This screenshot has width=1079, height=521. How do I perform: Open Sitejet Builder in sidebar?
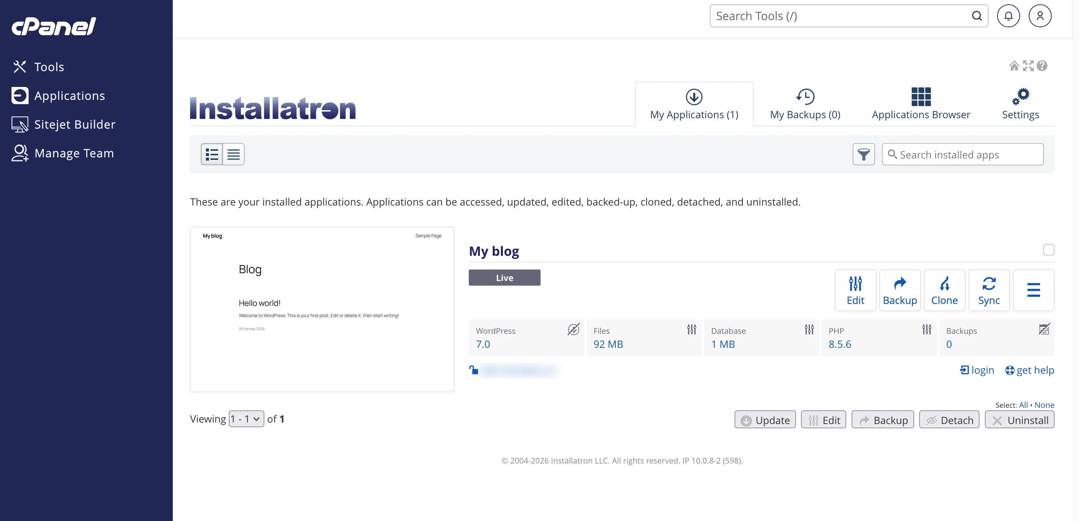tap(63, 124)
